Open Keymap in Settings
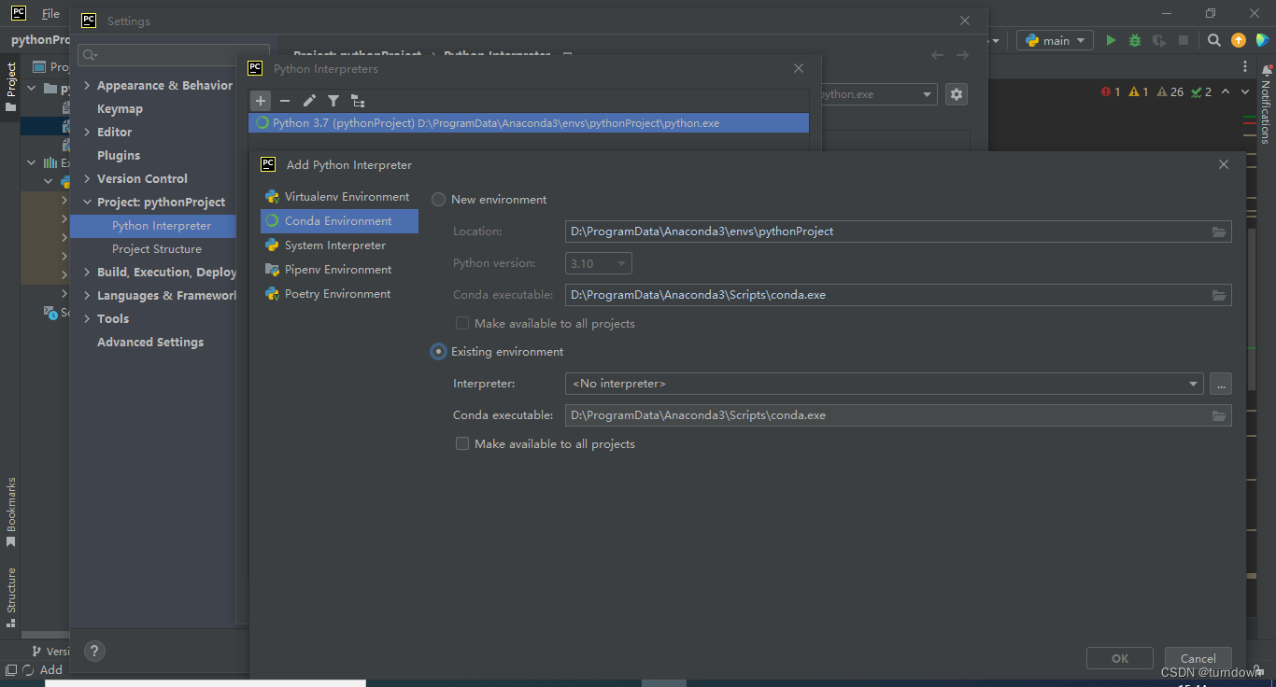The image size is (1276, 687). coord(120,109)
